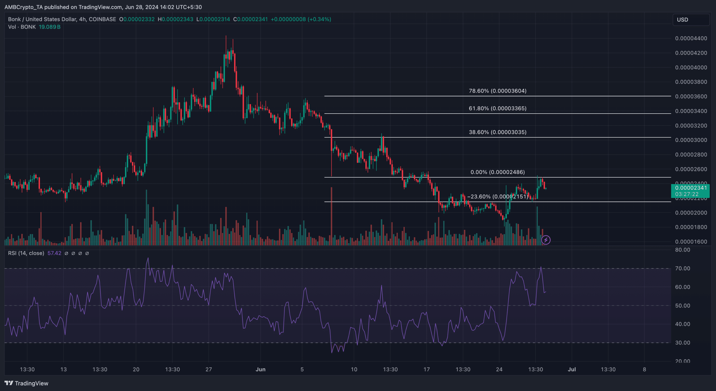This screenshot has width=716, height=391.
Task: Click the 70.00 level on RSI scale
Action: (x=682, y=268)
